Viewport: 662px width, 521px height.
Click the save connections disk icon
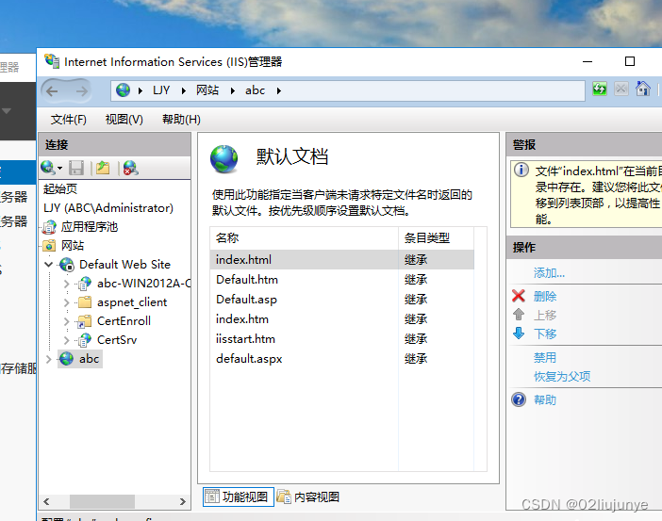pyautogui.click(x=76, y=168)
